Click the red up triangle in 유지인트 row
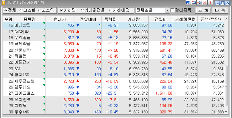The height and width of the screenshot is (118, 232). point(78,100)
